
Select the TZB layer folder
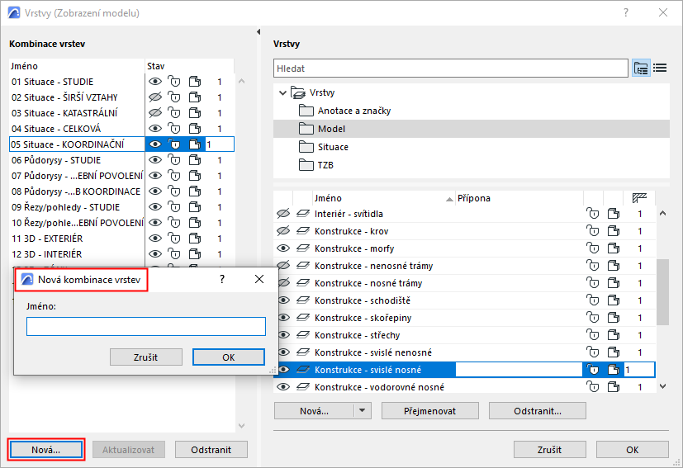[326, 165]
